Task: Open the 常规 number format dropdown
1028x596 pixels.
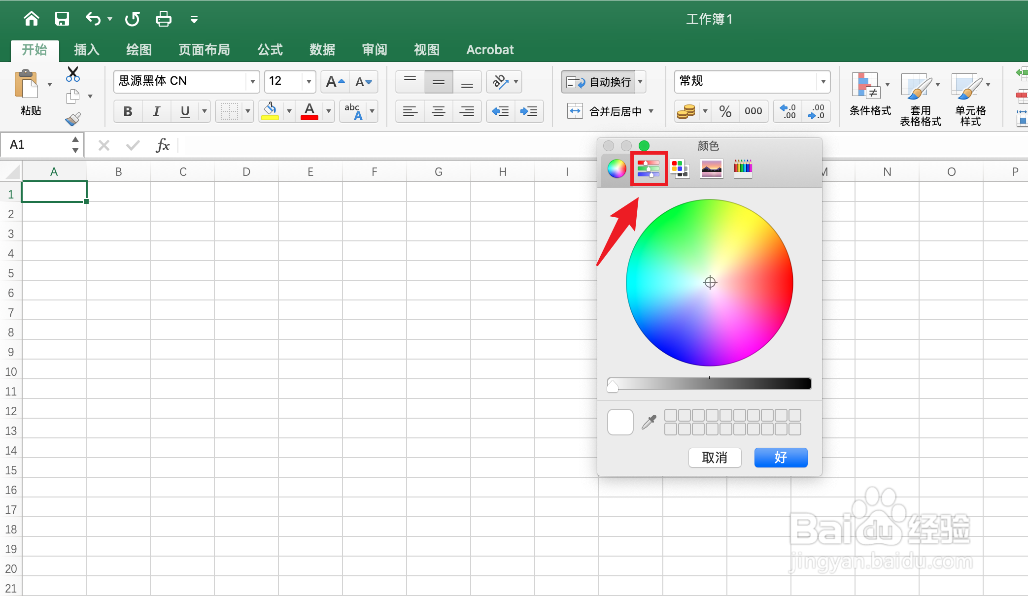Action: pyautogui.click(x=823, y=82)
